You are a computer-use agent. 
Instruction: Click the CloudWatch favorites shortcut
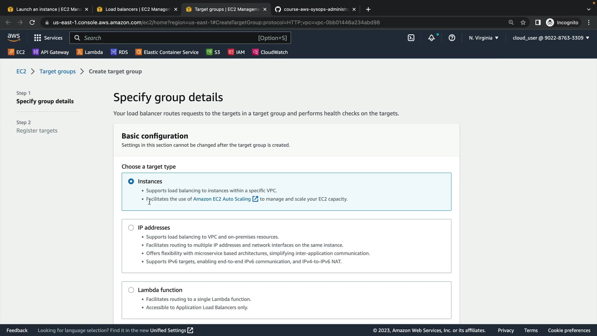click(x=270, y=52)
